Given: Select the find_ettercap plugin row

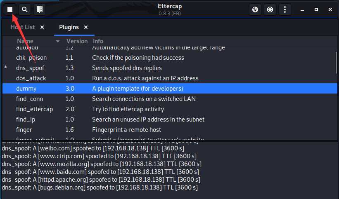Looking at the screenshot, I should tap(170, 109).
